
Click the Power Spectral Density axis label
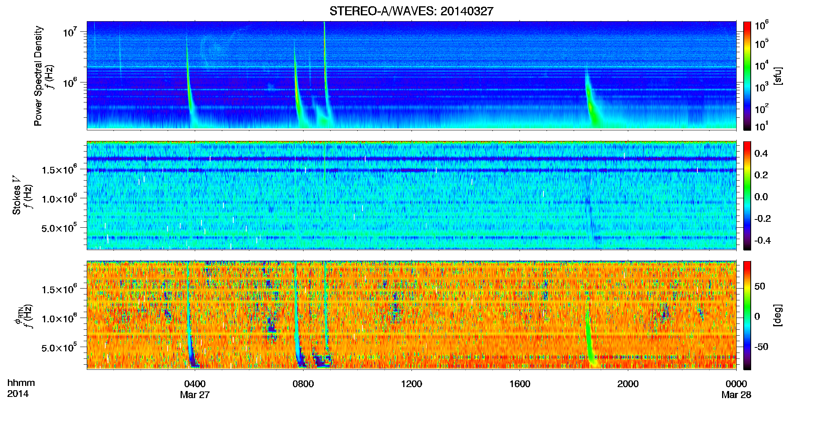38,76
